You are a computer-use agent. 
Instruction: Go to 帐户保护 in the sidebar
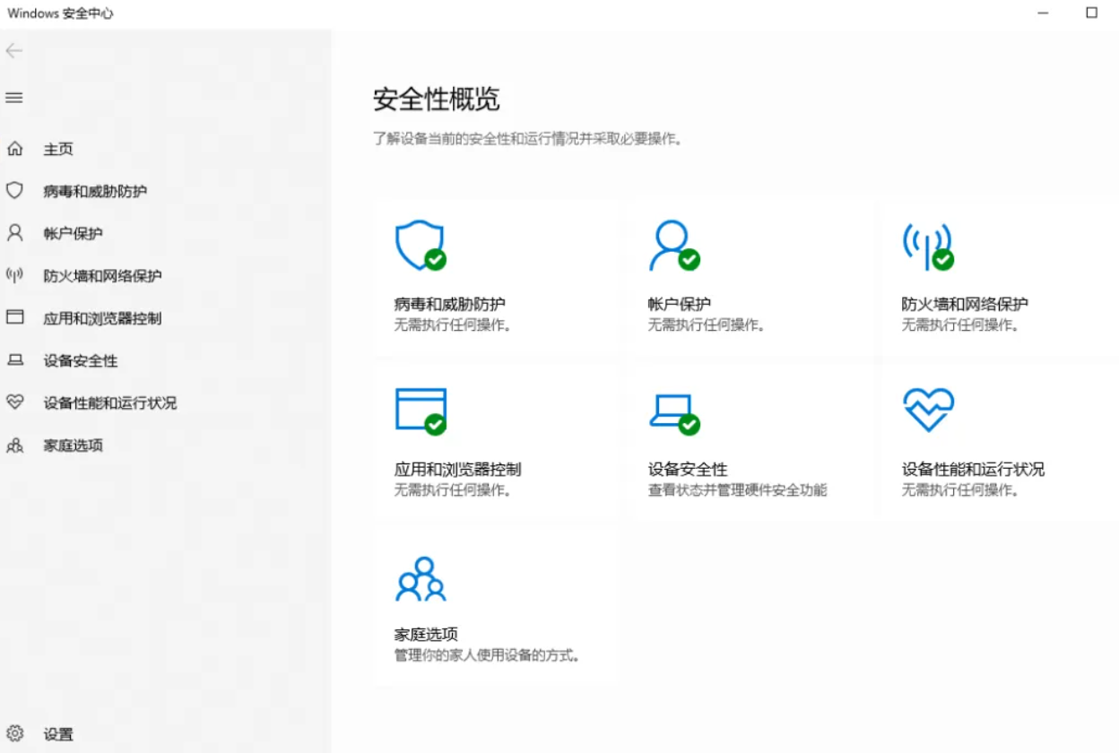click(x=73, y=233)
